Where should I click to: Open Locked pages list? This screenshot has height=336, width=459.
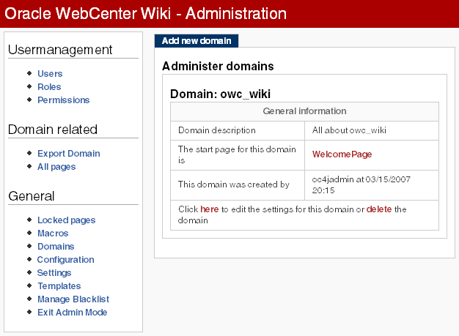(x=67, y=220)
